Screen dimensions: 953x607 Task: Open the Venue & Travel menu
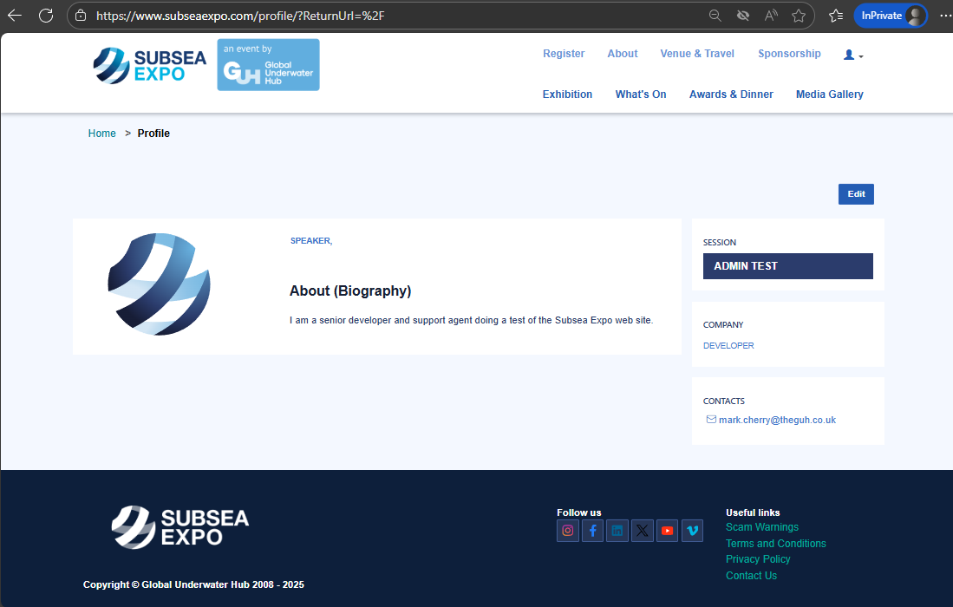tap(697, 54)
